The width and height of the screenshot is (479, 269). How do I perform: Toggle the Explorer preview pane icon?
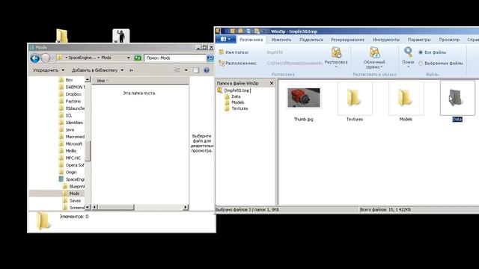click(x=196, y=70)
